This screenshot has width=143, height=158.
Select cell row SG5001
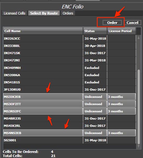click(x=69, y=140)
